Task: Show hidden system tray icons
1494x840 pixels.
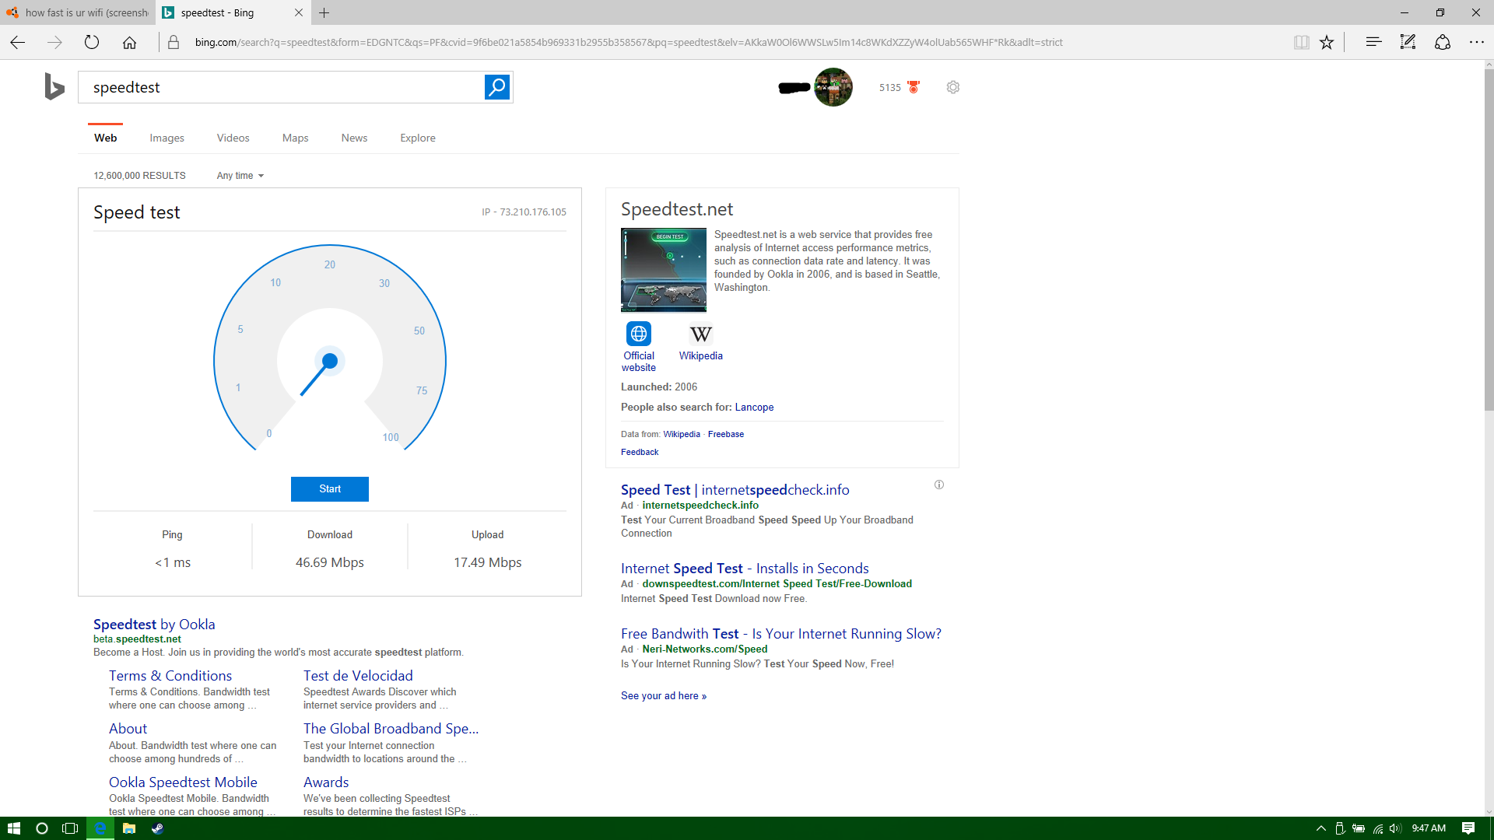Action: click(1320, 828)
